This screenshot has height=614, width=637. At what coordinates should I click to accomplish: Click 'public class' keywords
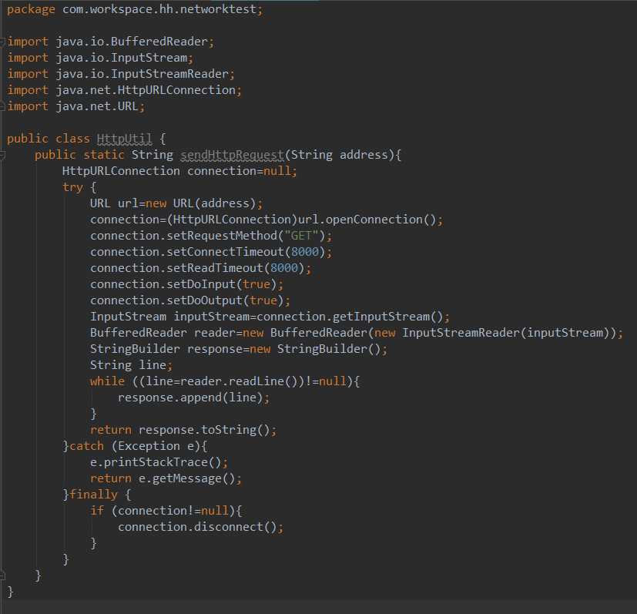[49, 139]
